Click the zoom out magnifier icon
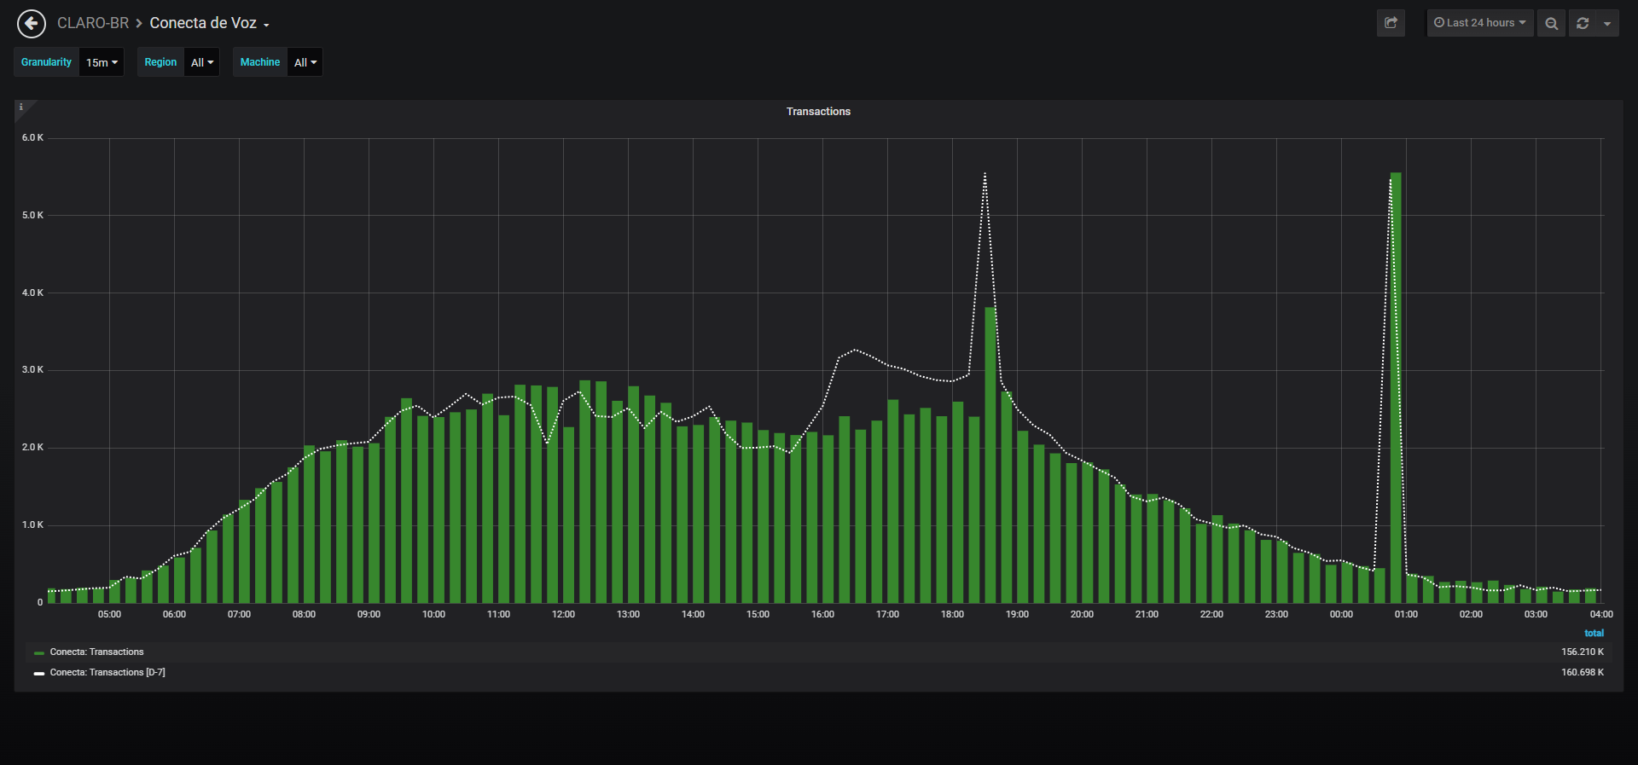Screen dimensions: 1638x765 (x=1551, y=23)
